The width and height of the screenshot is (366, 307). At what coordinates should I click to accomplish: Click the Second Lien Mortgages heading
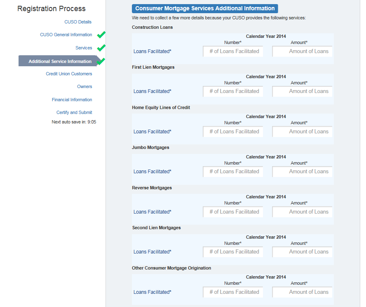coord(156,228)
